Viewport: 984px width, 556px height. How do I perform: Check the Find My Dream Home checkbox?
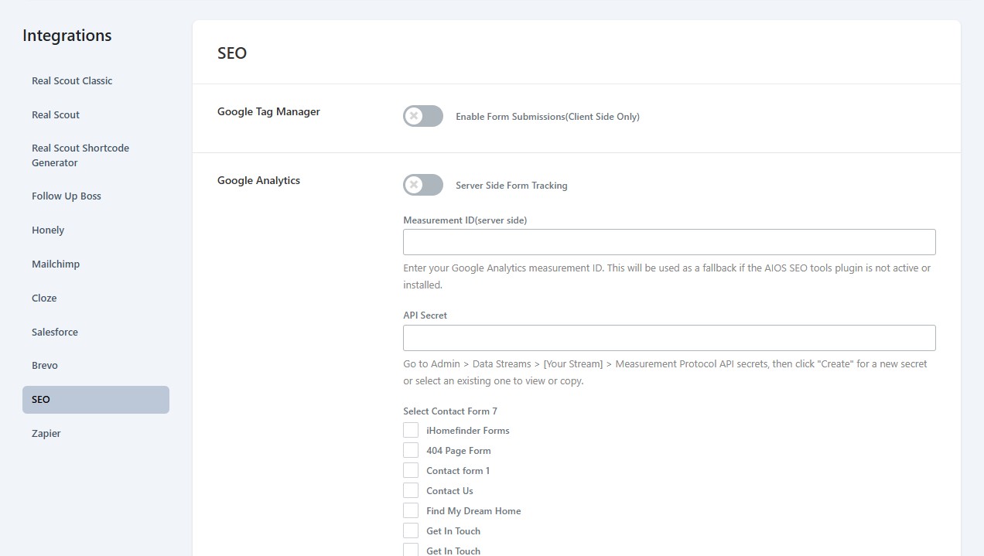[411, 510]
